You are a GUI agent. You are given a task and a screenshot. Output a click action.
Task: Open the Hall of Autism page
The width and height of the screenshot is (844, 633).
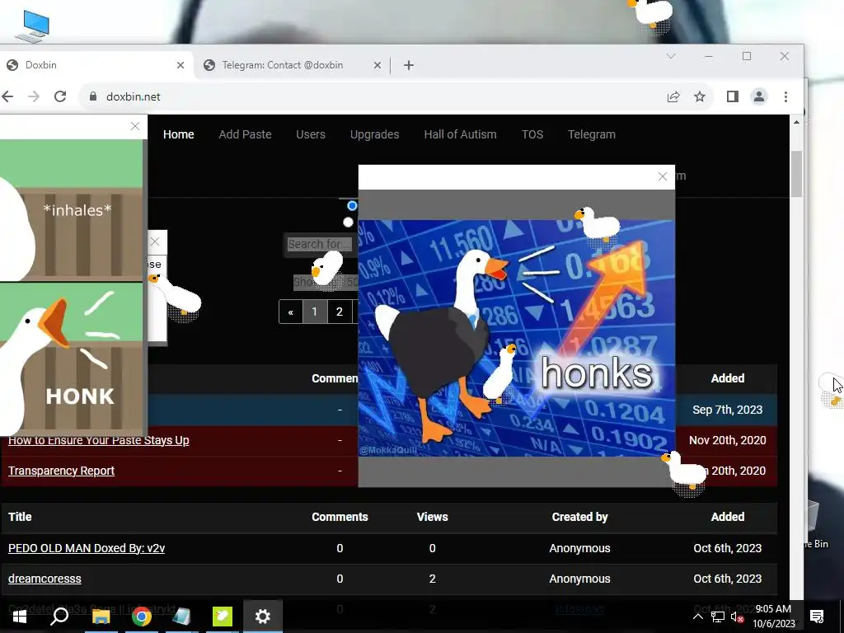(x=460, y=134)
